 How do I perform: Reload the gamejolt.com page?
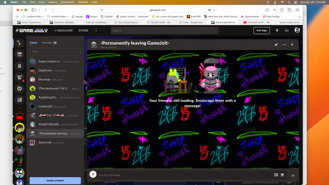coord(214,10)
